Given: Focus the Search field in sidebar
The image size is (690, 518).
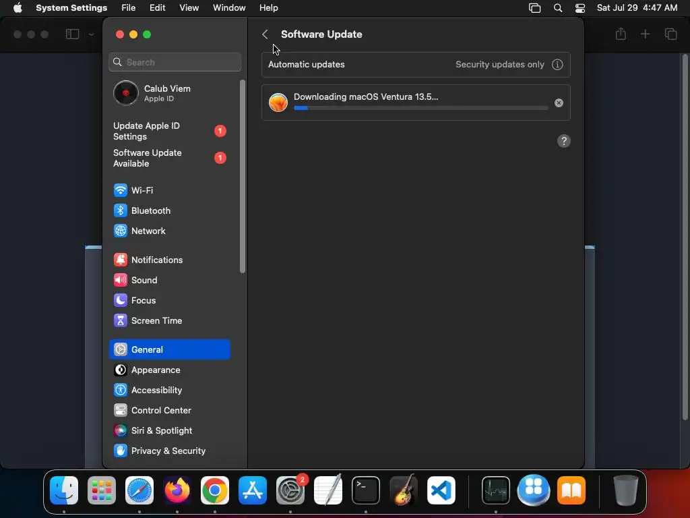Looking at the screenshot, I should tap(175, 62).
